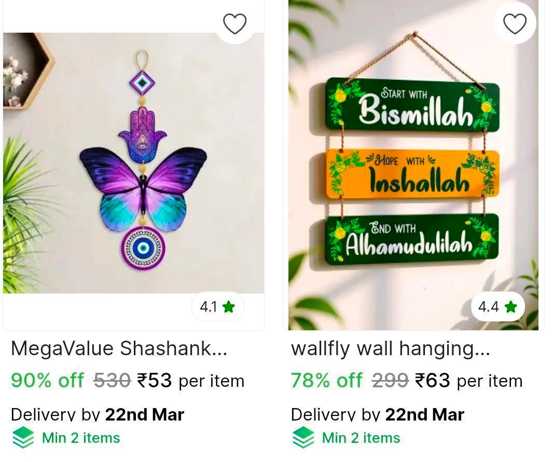
Task: Click the ₹63 per item price
Action: coord(469,381)
